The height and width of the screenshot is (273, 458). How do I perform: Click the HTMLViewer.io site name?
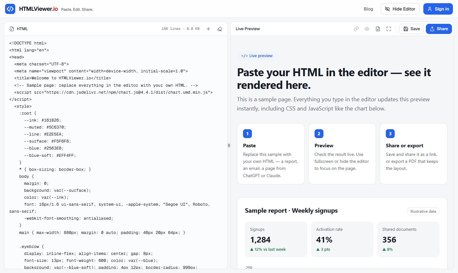(38, 9)
